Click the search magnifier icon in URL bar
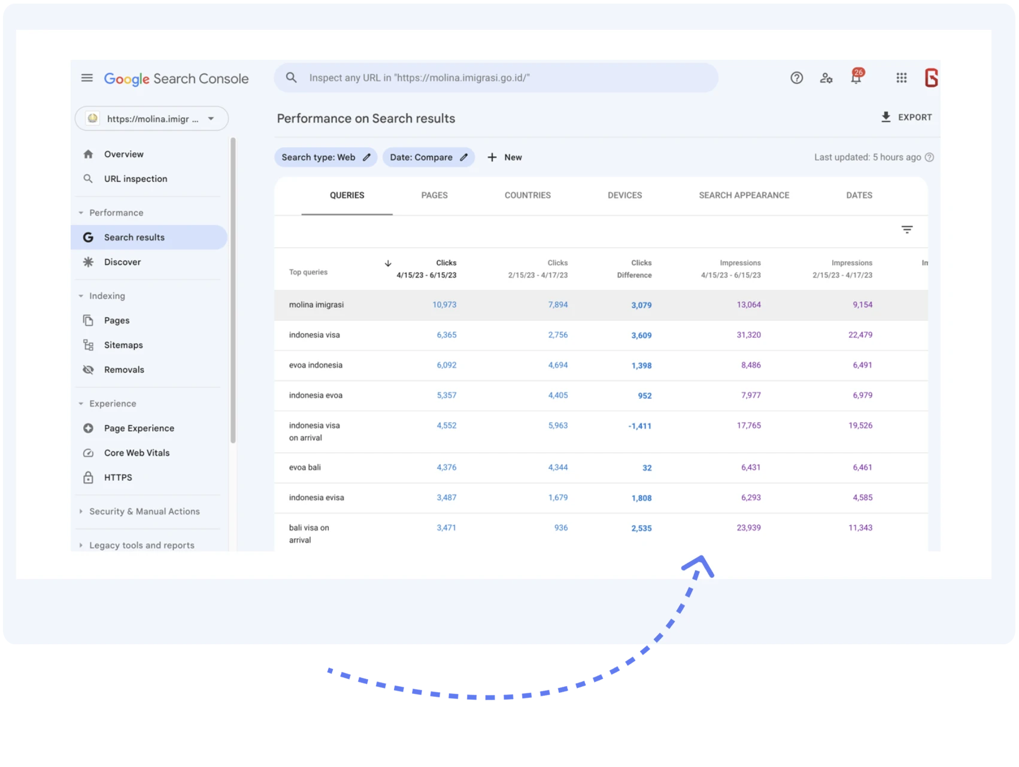Image resolution: width=1019 pixels, height=767 pixels. coord(291,78)
